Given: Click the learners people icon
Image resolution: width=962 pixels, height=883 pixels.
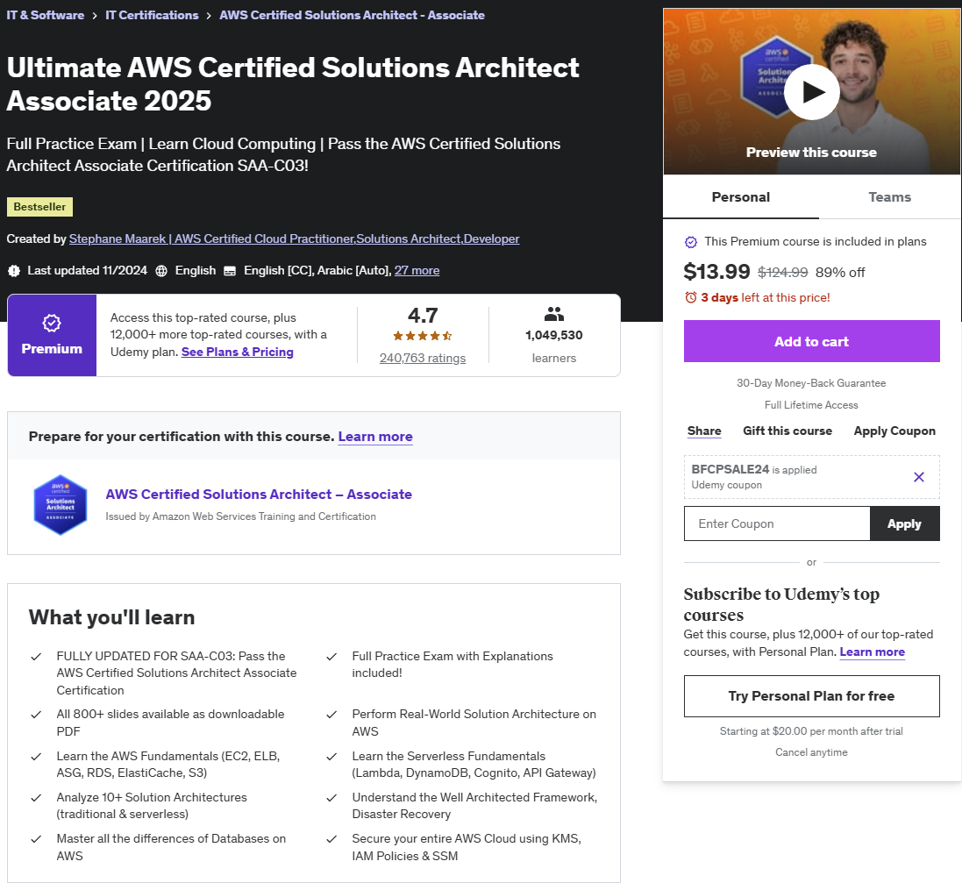Looking at the screenshot, I should (553, 314).
